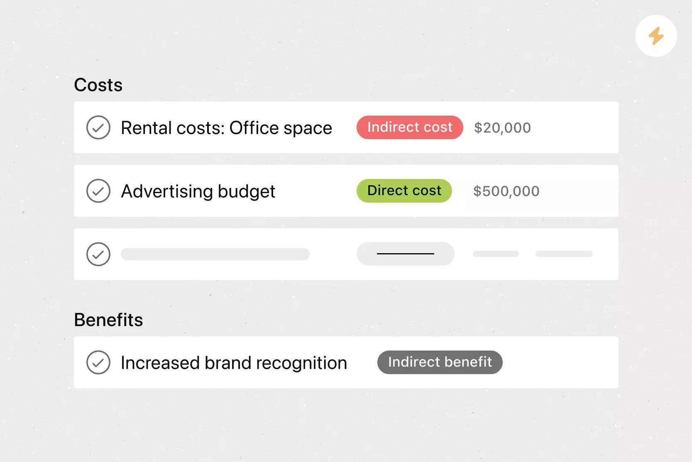Click the last placeholder bar in blank row
This screenshot has width=692, height=462.
click(564, 254)
